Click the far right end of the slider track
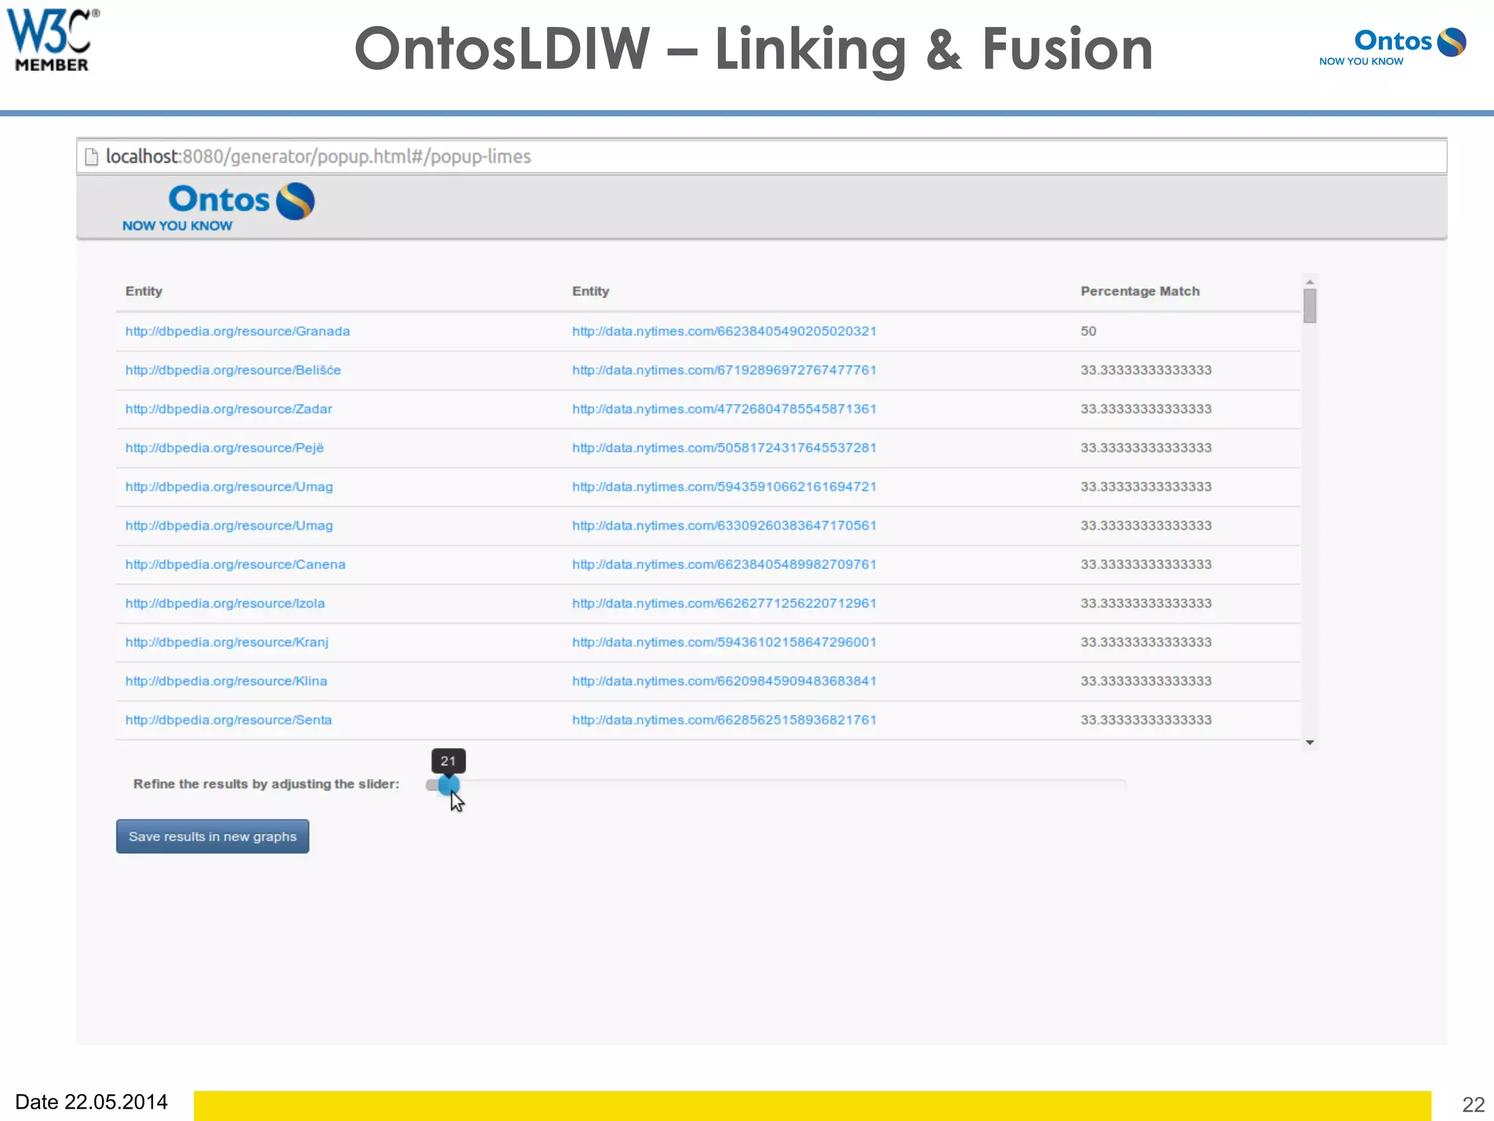This screenshot has width=1494, height=1121. coord(1123,785)
